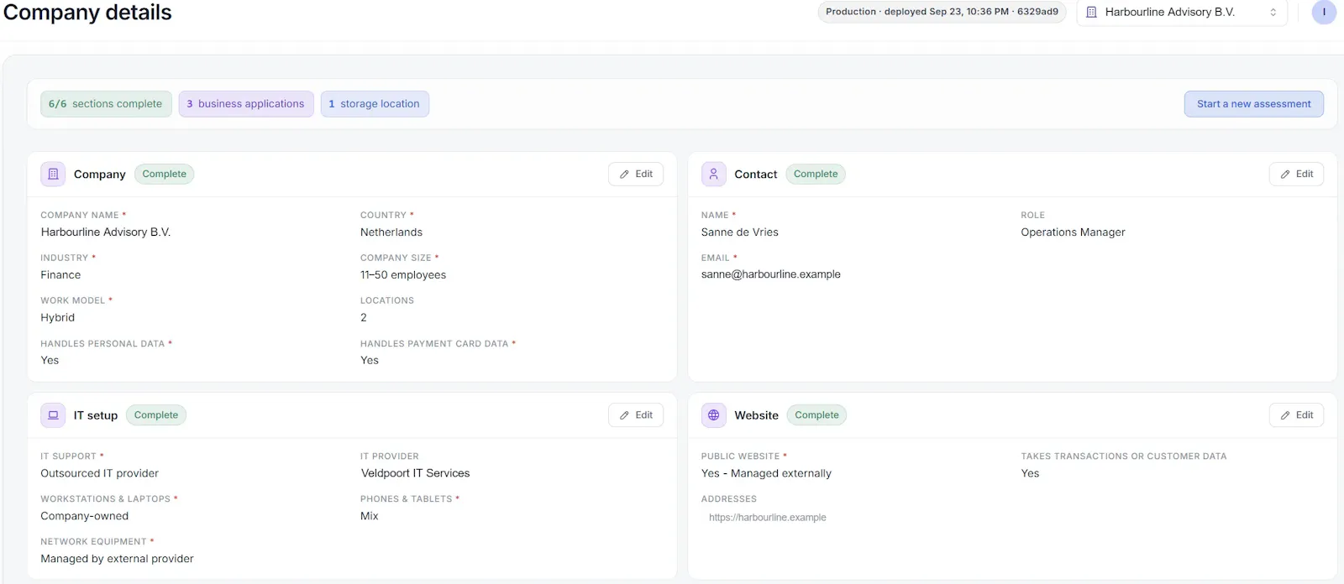Click the Complete badge next to Website
1344x584 pixels.
(816, 415)
